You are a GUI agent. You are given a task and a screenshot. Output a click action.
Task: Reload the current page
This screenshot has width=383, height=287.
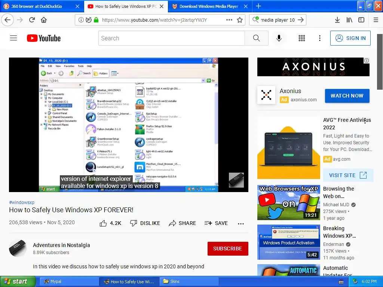click(x=32, y=20)
